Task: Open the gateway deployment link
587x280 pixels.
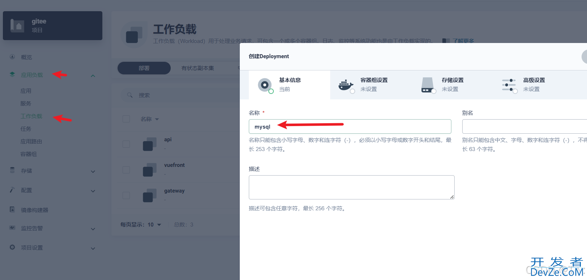Action: (x=174, y=191)
